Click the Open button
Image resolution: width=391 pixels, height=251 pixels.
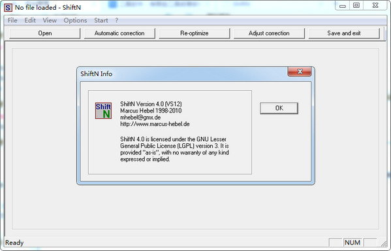coord(45,33)
